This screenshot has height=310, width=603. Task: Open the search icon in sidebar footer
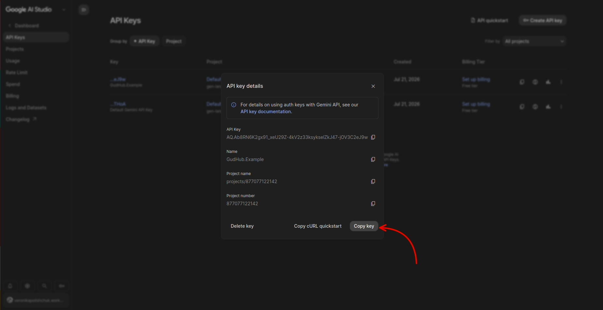pyautogui.click(x=45, y=286)
